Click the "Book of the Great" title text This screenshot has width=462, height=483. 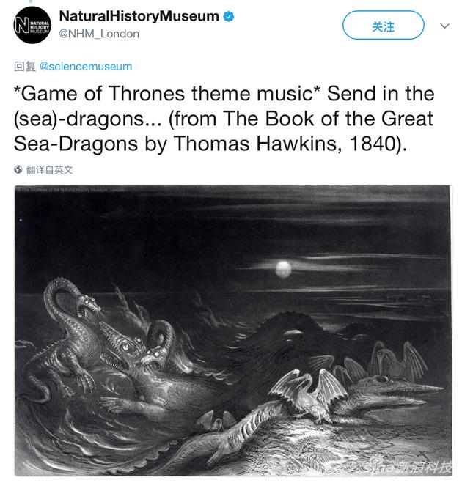click(349, 119)
